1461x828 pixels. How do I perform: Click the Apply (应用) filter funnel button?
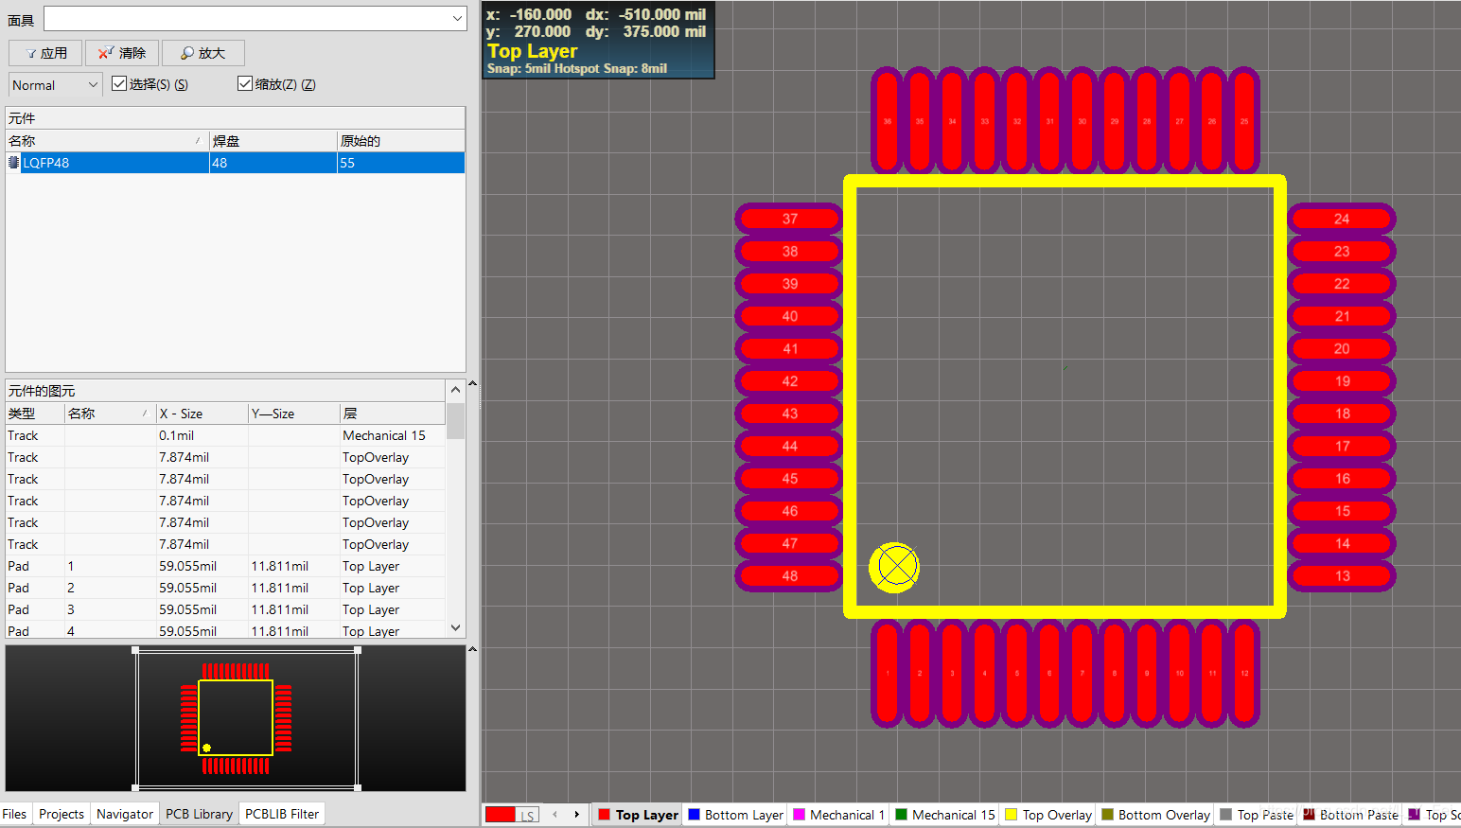(x=45, y=53)
